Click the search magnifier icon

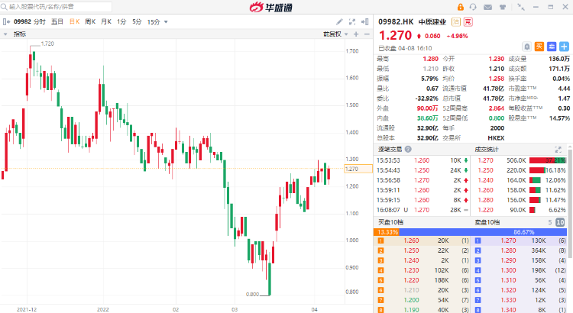pos(4,7)
